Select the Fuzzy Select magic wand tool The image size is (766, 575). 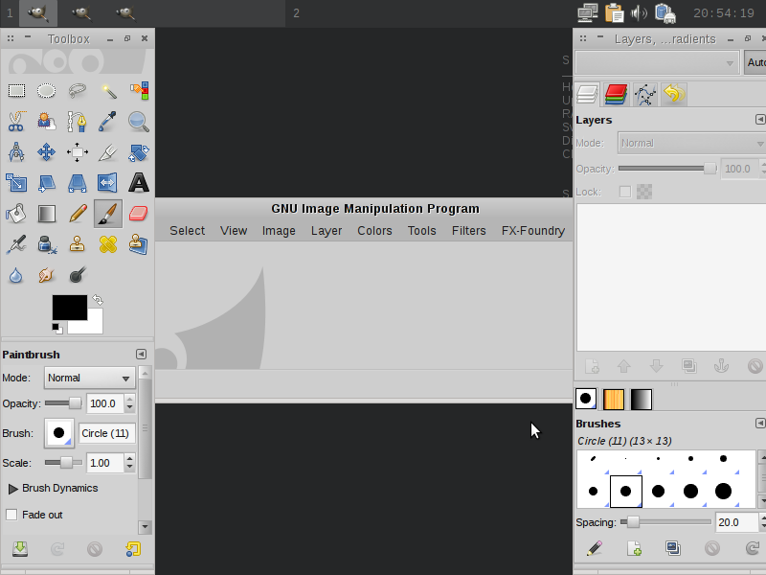tap(108, 90)
